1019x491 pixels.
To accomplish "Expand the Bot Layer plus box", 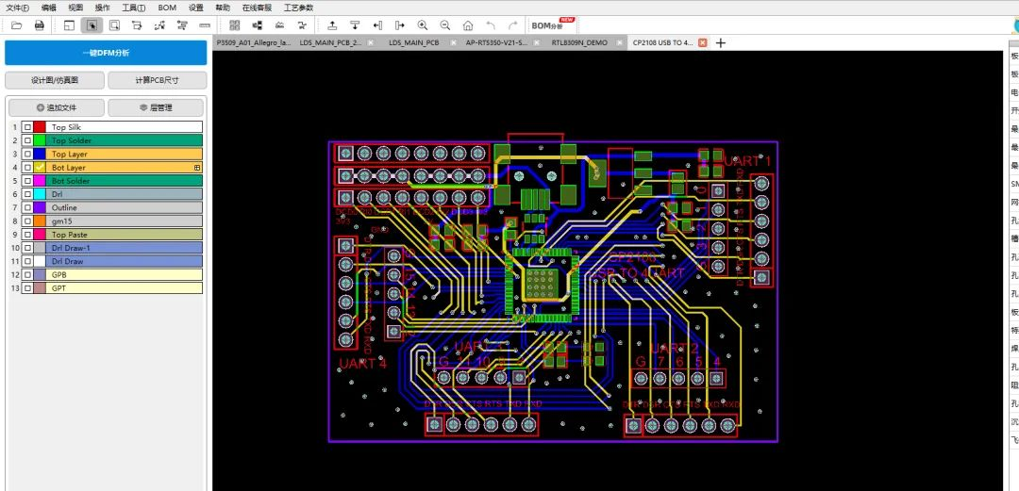I will pyautogui.click(x=197, y=168).
